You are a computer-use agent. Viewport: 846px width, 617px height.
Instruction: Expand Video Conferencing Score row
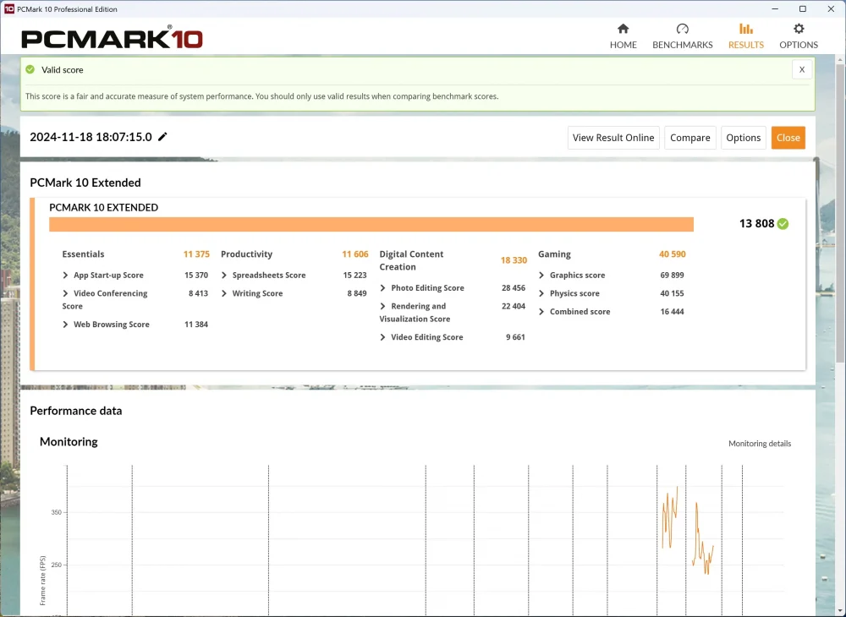coord(65,293)
